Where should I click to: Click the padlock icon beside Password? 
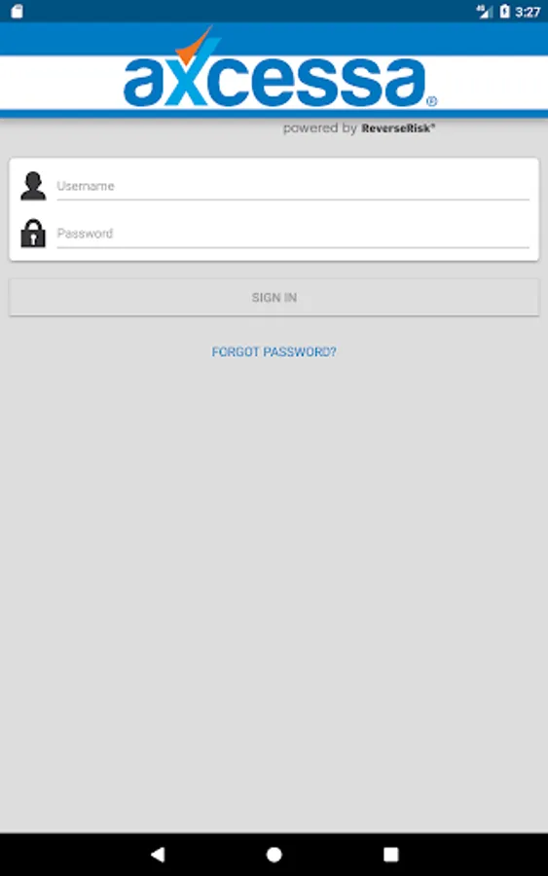click(x=33, y=233)
